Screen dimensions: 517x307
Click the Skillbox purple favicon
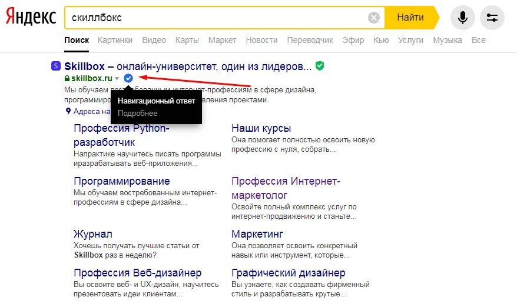55,65
